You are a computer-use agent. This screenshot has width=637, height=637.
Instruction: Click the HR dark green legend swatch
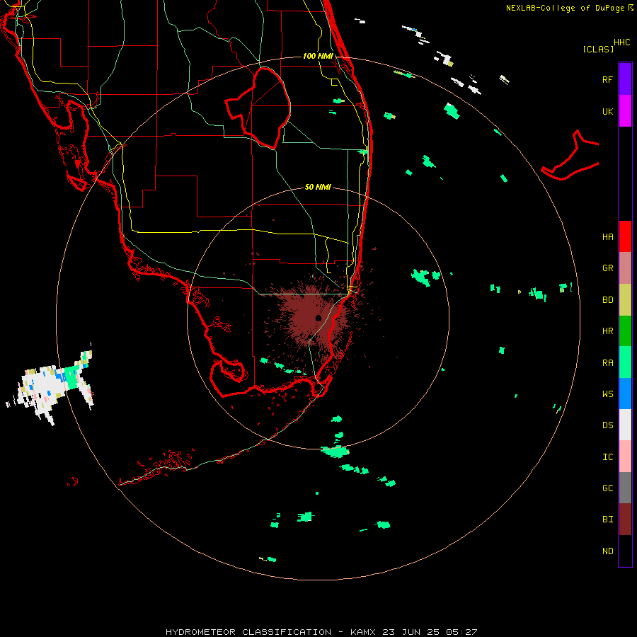(625, 331)
